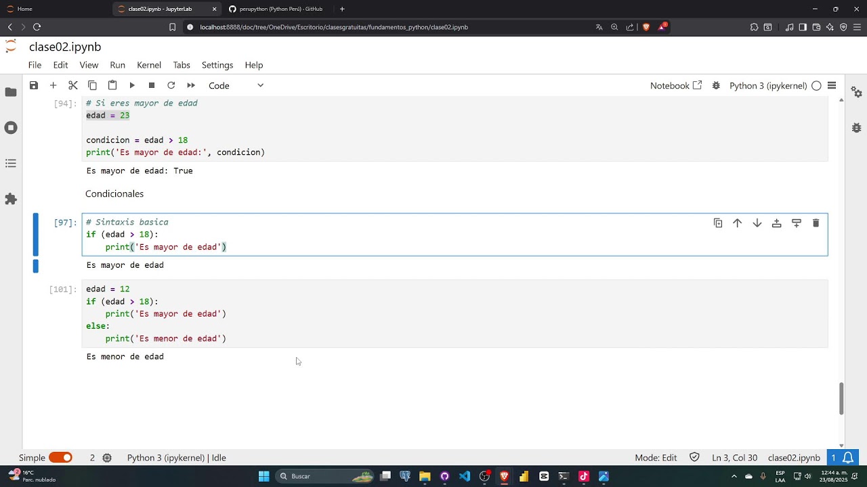The width and height of the screenshot is (867, 487).
Task: Toggle Simple interface mode switch
Action: coord(60,458)
